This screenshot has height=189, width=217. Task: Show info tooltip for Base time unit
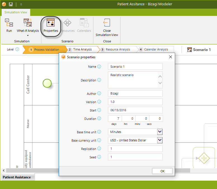(99, 132)
